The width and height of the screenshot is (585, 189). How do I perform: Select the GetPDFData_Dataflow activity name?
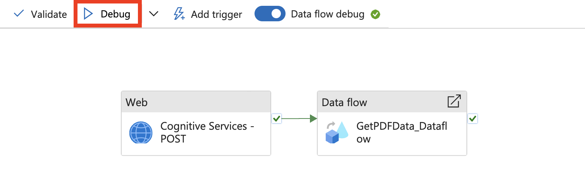(x=402, y=132)
